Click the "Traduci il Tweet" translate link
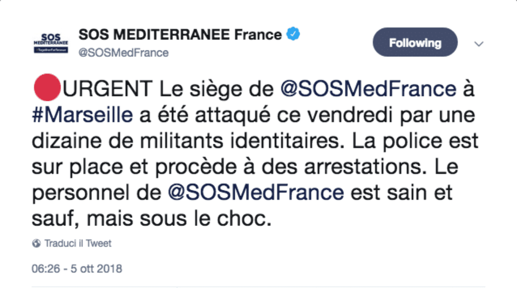Screen dimensions: 517x288 78,244
